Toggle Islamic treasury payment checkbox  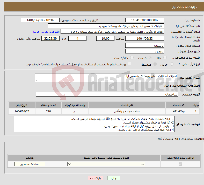point(130,64)
